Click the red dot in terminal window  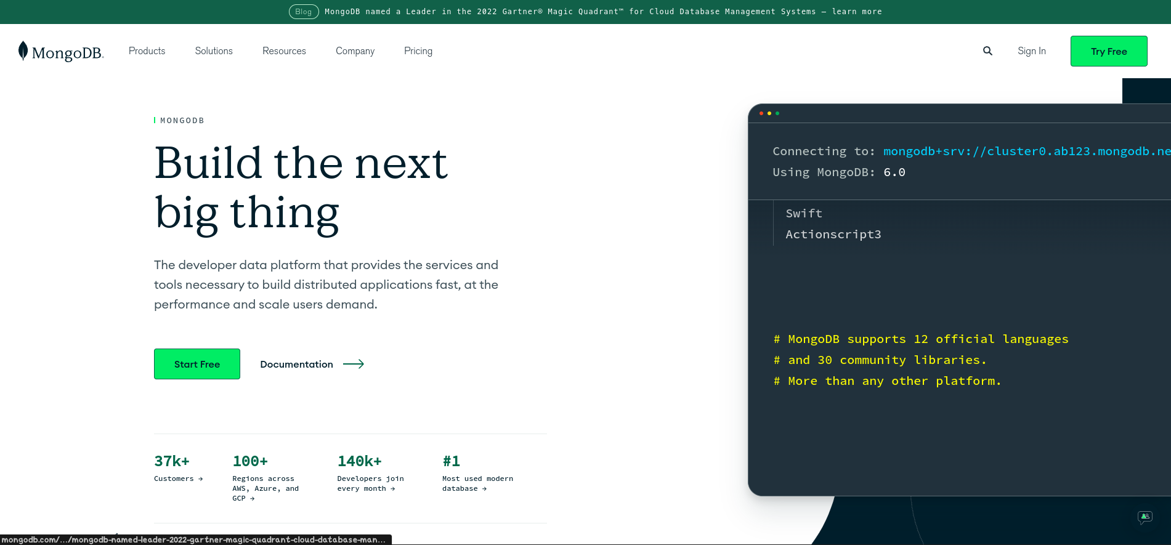pos(761,113)
